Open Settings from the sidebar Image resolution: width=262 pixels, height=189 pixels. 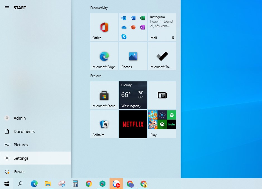click(21, 158)
